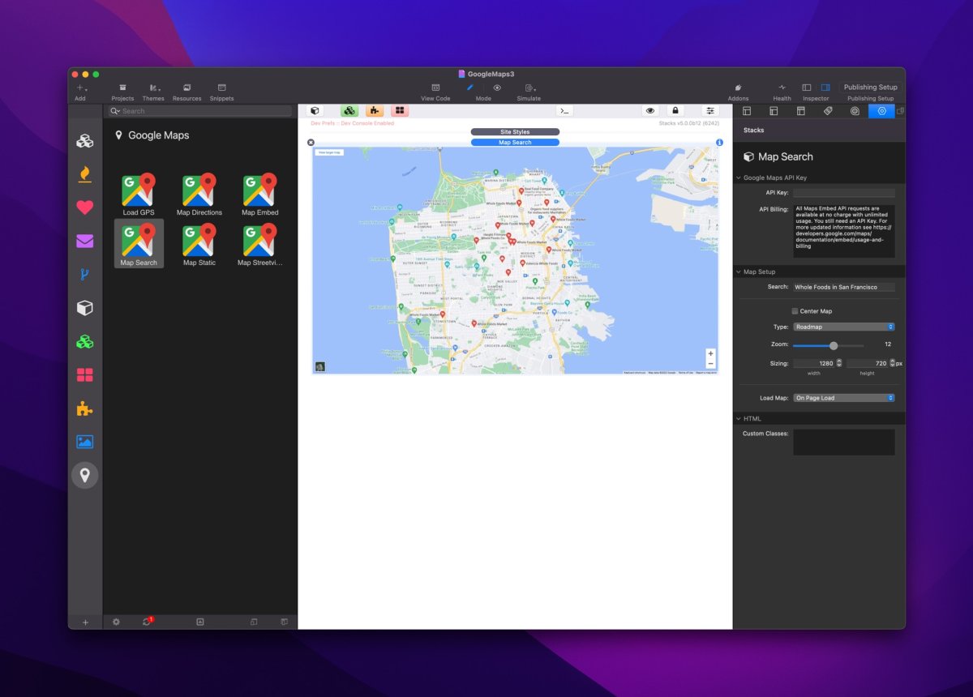
Task: Select the location pin library in sidebar
Action: point(85,474)
